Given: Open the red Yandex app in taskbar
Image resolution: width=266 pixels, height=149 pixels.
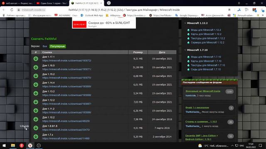Looking at the screenshot, I should [x=22, y=145].
